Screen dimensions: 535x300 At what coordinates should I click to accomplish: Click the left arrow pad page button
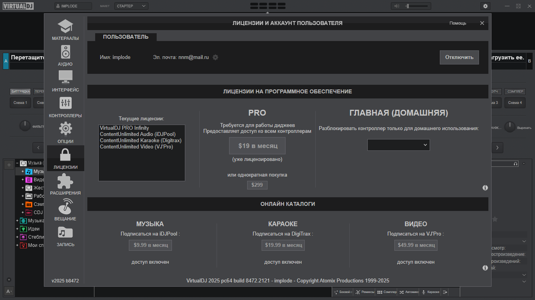coord(38,148)
